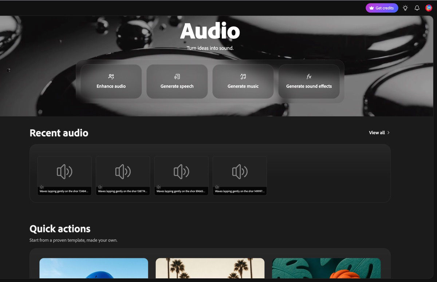Click View all recent audio
This screenshot has width=437, height=282.
click(379, 133)
